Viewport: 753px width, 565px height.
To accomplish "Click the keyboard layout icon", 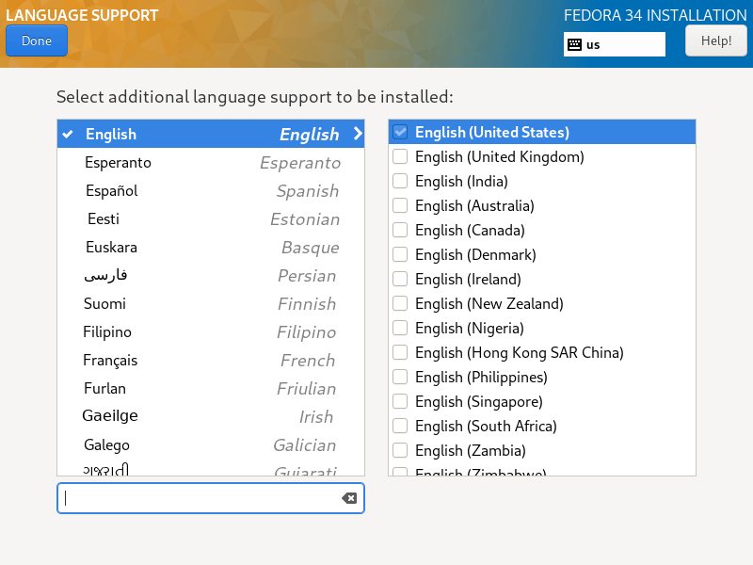I will tap(574, 44).
